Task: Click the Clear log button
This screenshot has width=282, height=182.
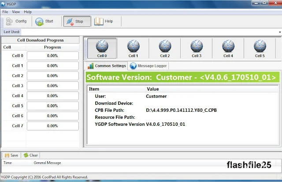Action: [x=31, y=155]
